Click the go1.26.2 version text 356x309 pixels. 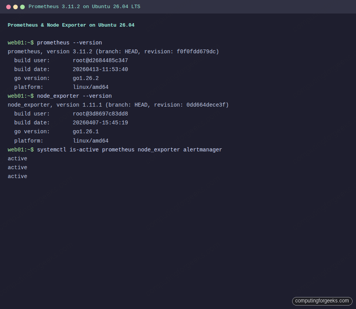[x=86, y=78]
